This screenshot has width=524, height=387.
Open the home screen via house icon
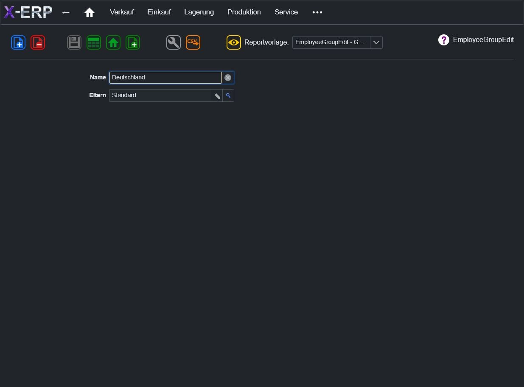coord(89,12)
